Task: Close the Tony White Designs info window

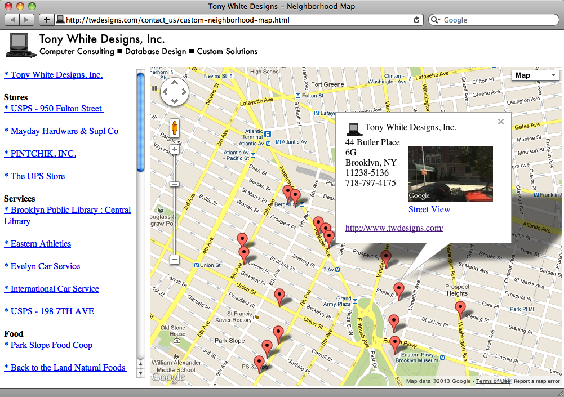Action: click(501, 122)
